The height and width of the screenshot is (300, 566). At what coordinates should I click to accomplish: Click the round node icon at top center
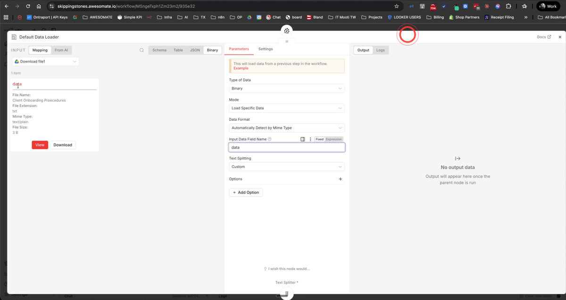287,31
